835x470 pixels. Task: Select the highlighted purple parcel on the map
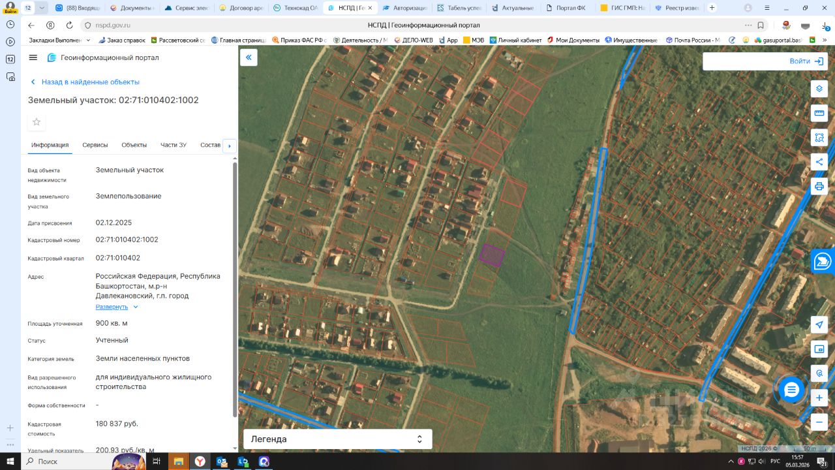click(x=492, y=255)
